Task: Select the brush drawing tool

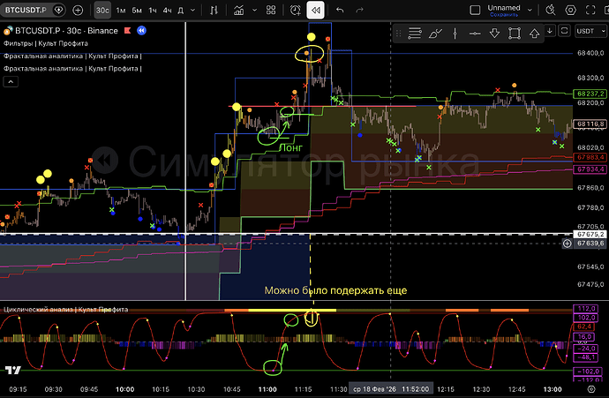Action: point(435,32)
